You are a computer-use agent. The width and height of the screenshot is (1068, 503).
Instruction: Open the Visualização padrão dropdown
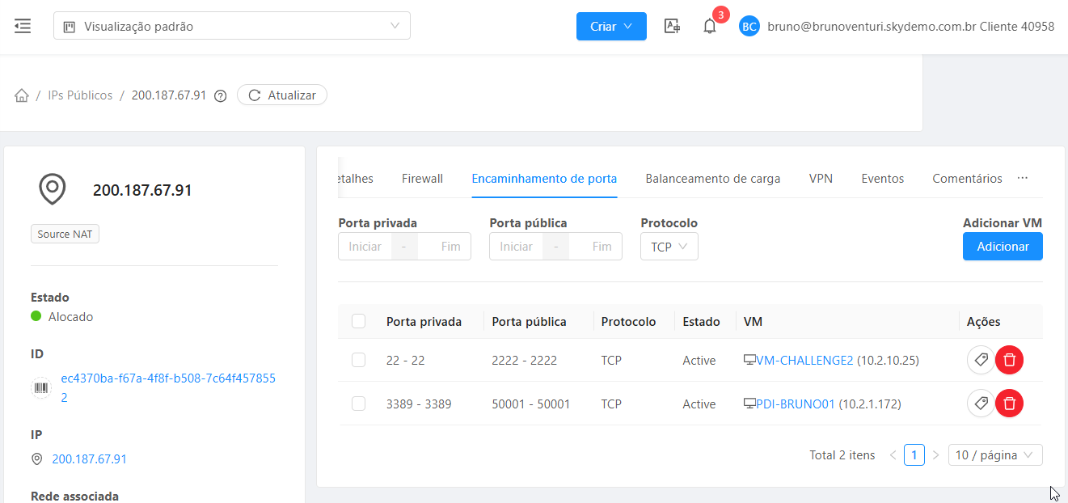coord(232,26)
